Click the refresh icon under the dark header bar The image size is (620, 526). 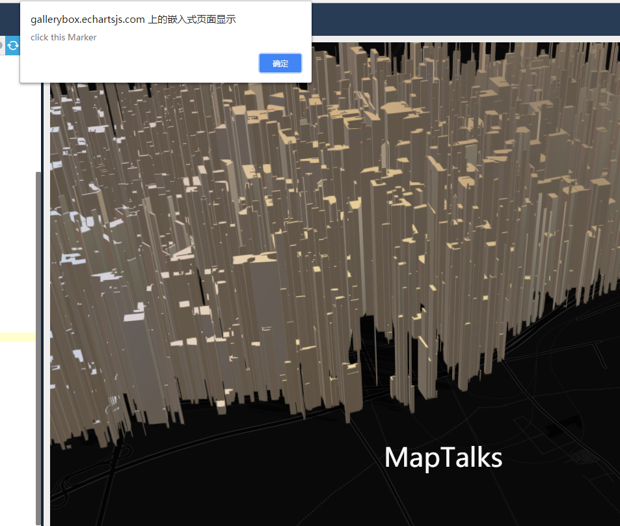(x=12, y=46)
